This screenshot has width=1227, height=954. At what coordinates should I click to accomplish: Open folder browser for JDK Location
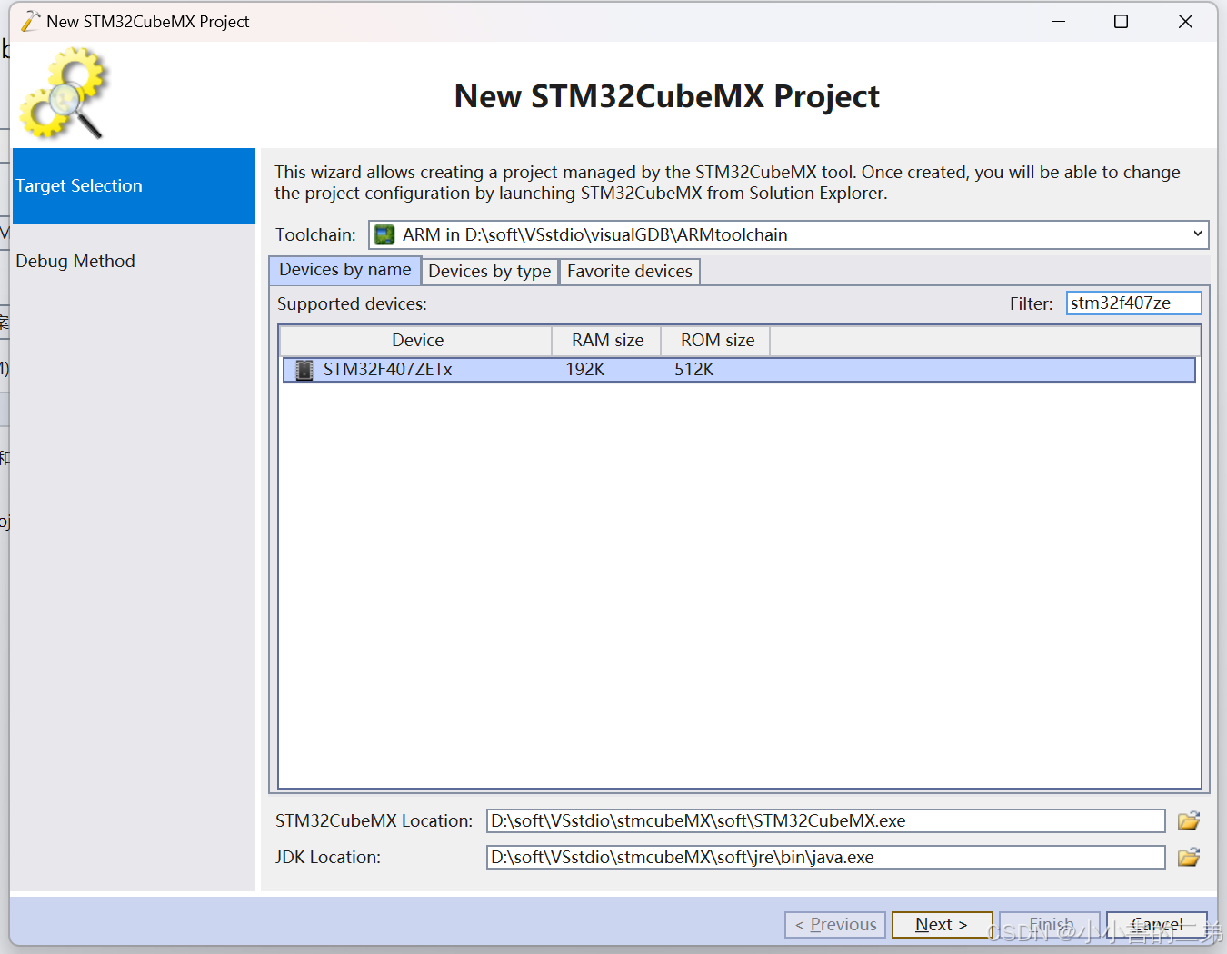coord(1188,857)
